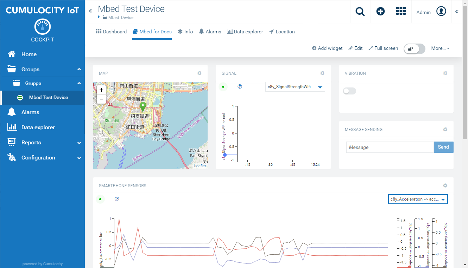Screen dimensions: 468x268
Task: Click the Alarms bell icon in sidebar
Action: (x=12, y=112)
